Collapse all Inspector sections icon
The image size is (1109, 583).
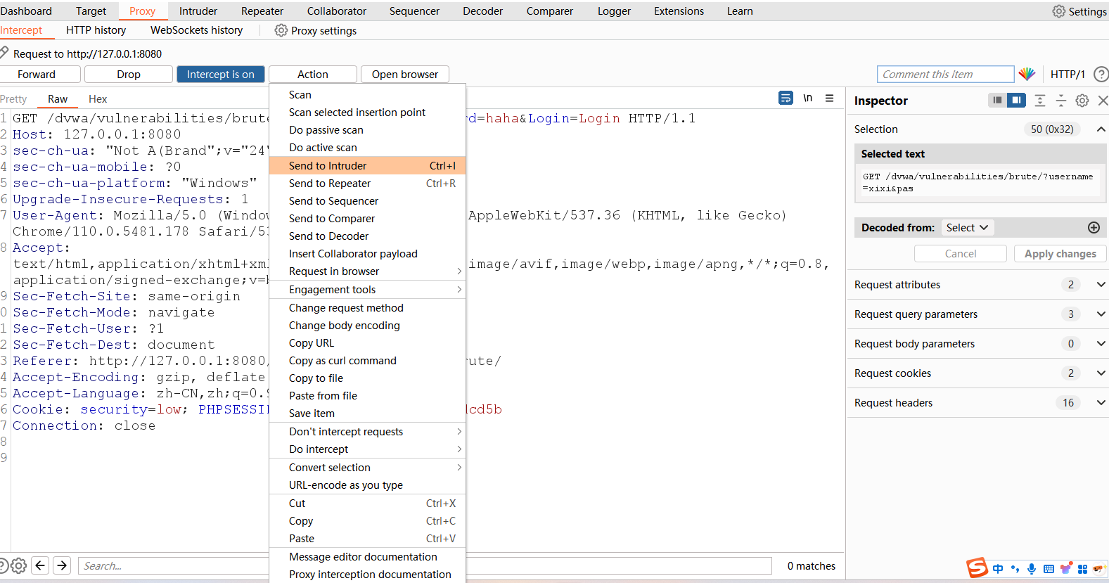(x=1061, y=101)
